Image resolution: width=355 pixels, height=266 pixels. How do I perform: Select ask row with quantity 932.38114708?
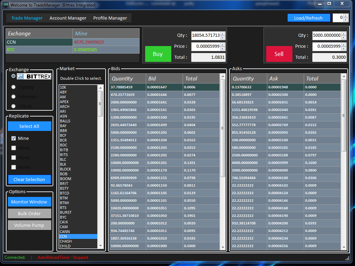point(286,223)
